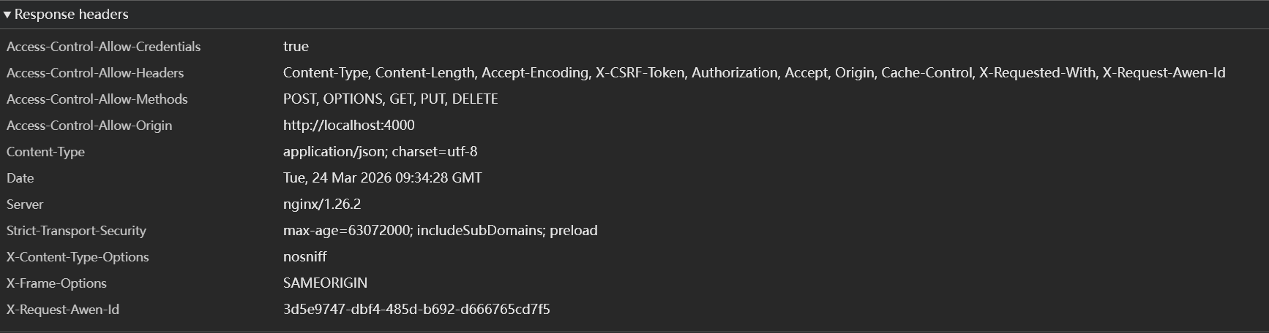
Task: Select the SAMEORIGIN value
Action: [x=325, y=283]
